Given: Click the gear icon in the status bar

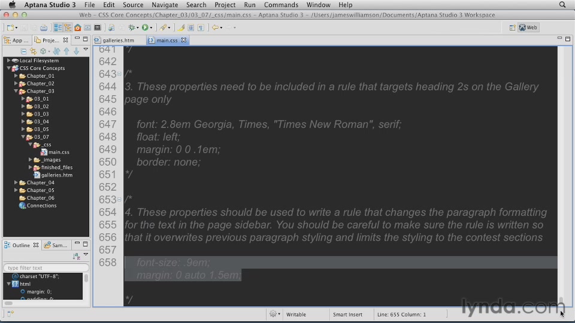Looking at the screenshot, I should (273, 314).
